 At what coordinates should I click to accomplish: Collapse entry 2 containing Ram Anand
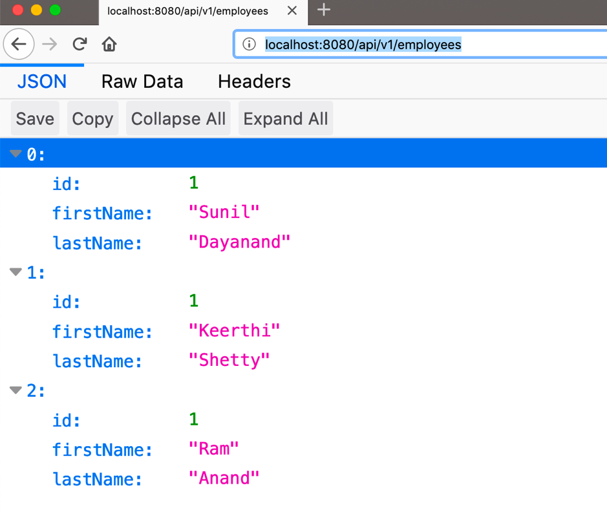16,390
